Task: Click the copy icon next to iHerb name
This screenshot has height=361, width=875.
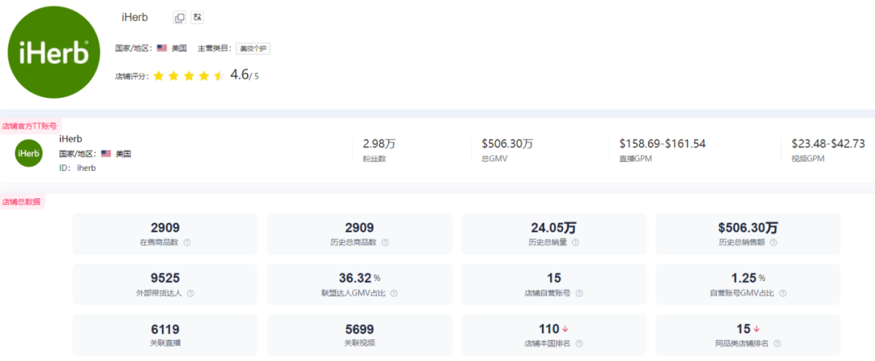Action: 180,18
